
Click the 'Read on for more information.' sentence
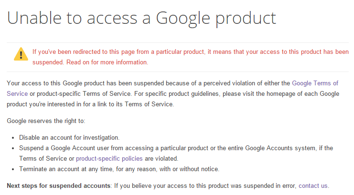107,62
